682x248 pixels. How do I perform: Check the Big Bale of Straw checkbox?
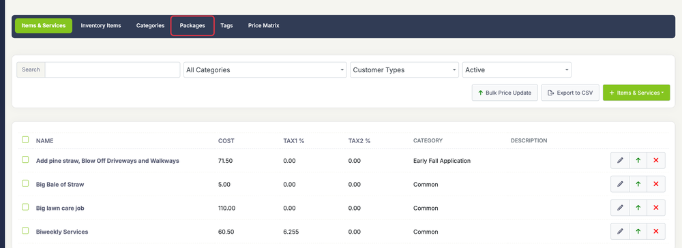coord(25,183)
